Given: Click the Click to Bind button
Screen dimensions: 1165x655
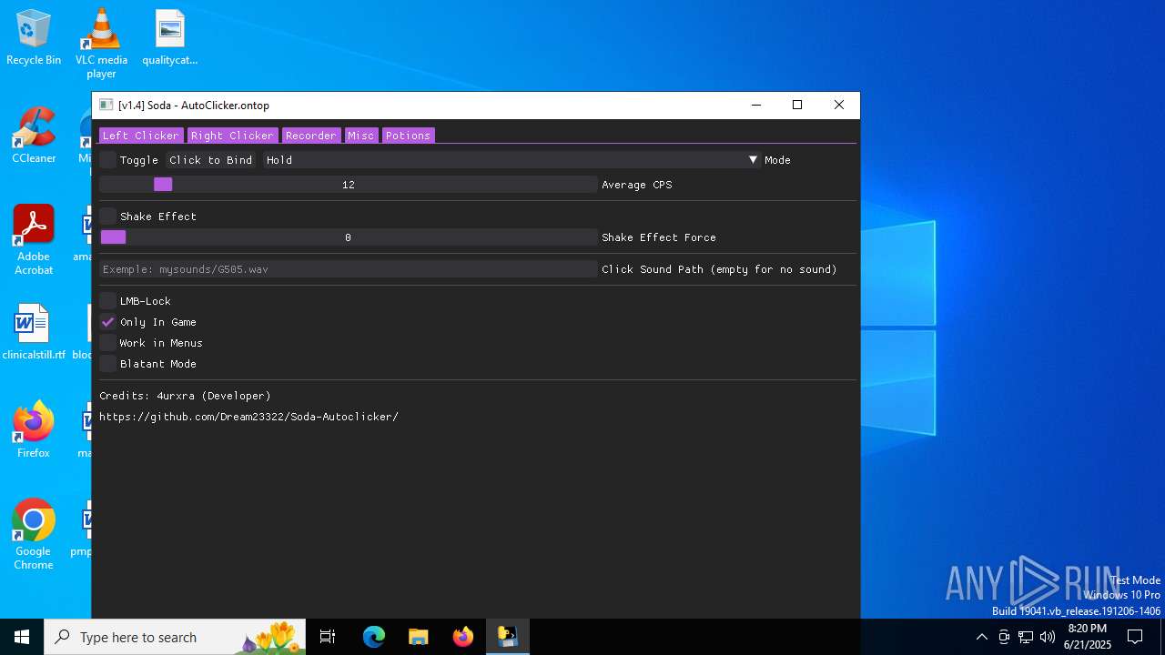Looking at the screenshot, I should click(x=211, y=160).
